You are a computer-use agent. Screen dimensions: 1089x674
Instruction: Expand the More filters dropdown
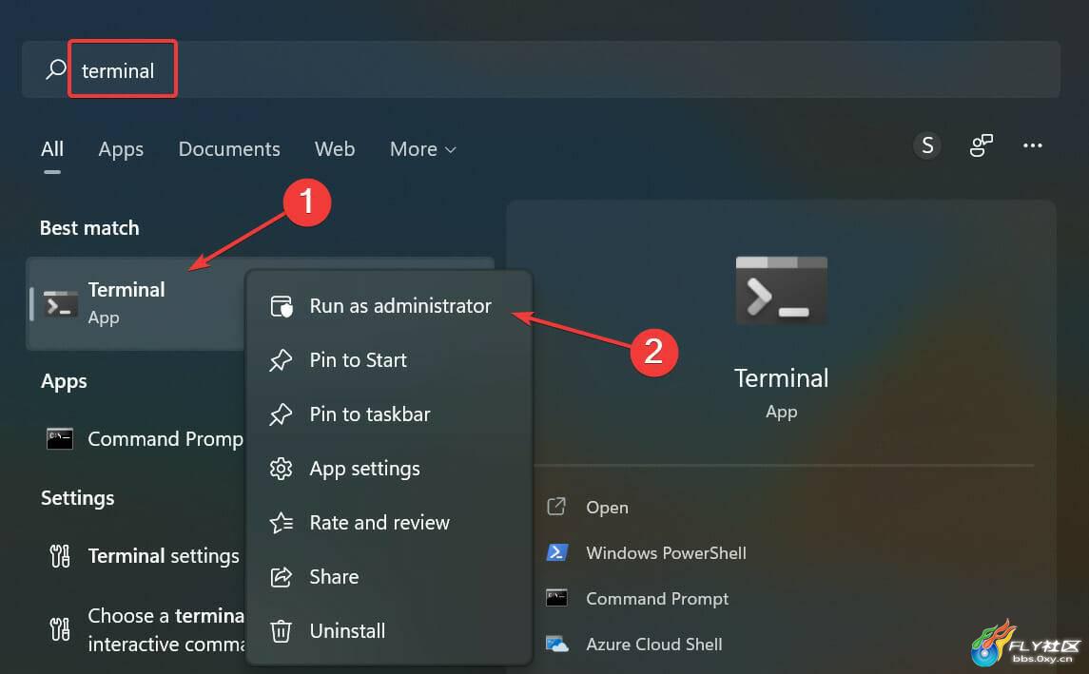[423, 149]
